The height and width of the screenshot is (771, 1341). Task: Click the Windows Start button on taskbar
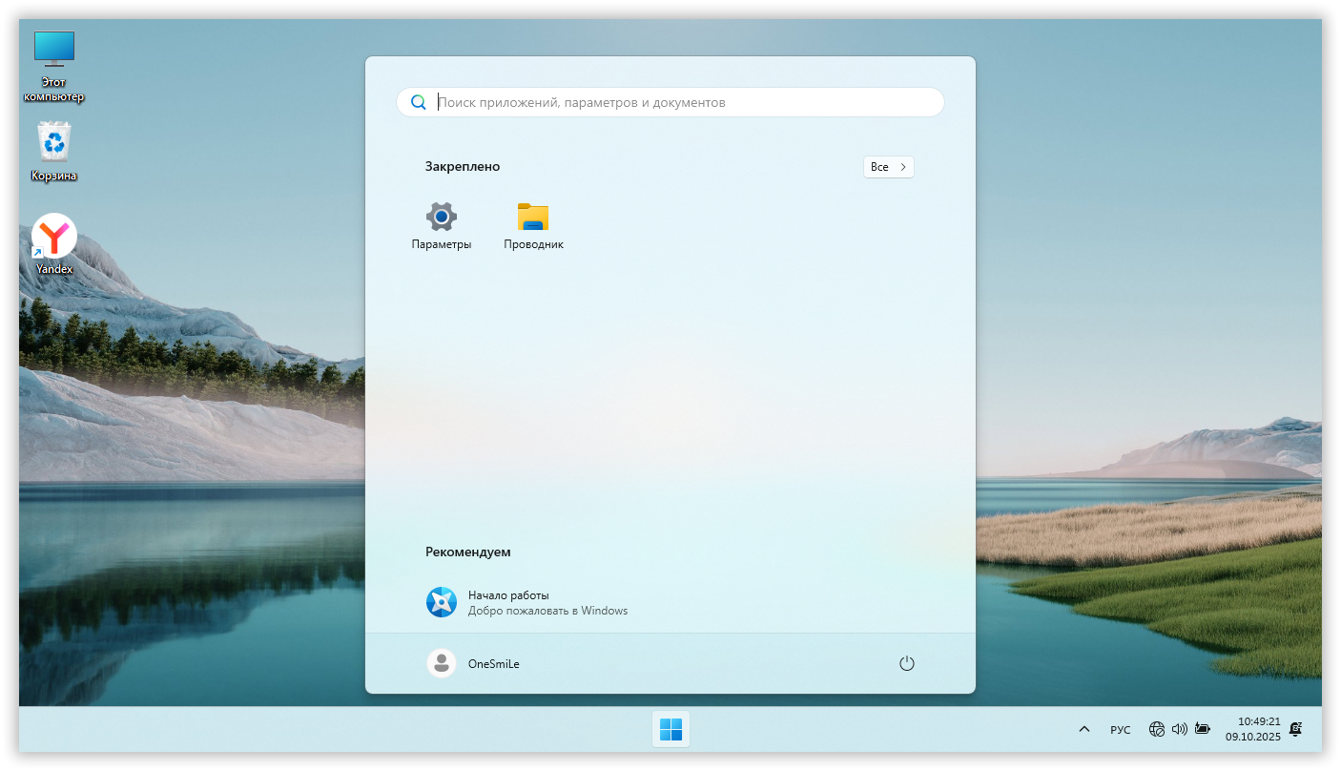[670, 729]
